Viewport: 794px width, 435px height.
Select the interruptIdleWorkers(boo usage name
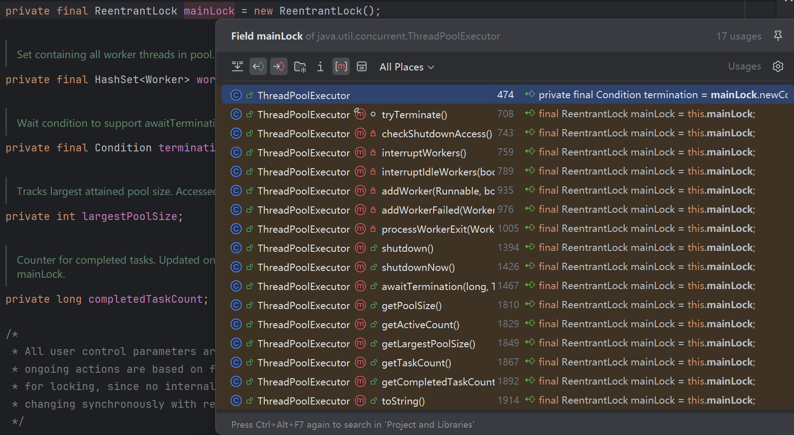click(x=438, y=172)
